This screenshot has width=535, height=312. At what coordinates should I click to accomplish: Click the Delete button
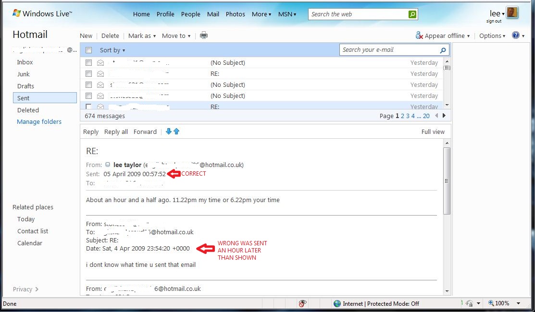pyautogui.click(x=110, y=36)
